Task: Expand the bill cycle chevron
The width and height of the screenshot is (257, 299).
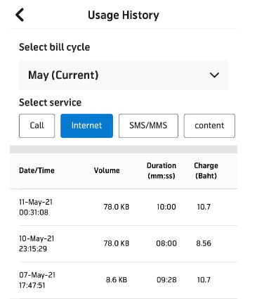Action: pyautogui.click(x=214, y=75)
